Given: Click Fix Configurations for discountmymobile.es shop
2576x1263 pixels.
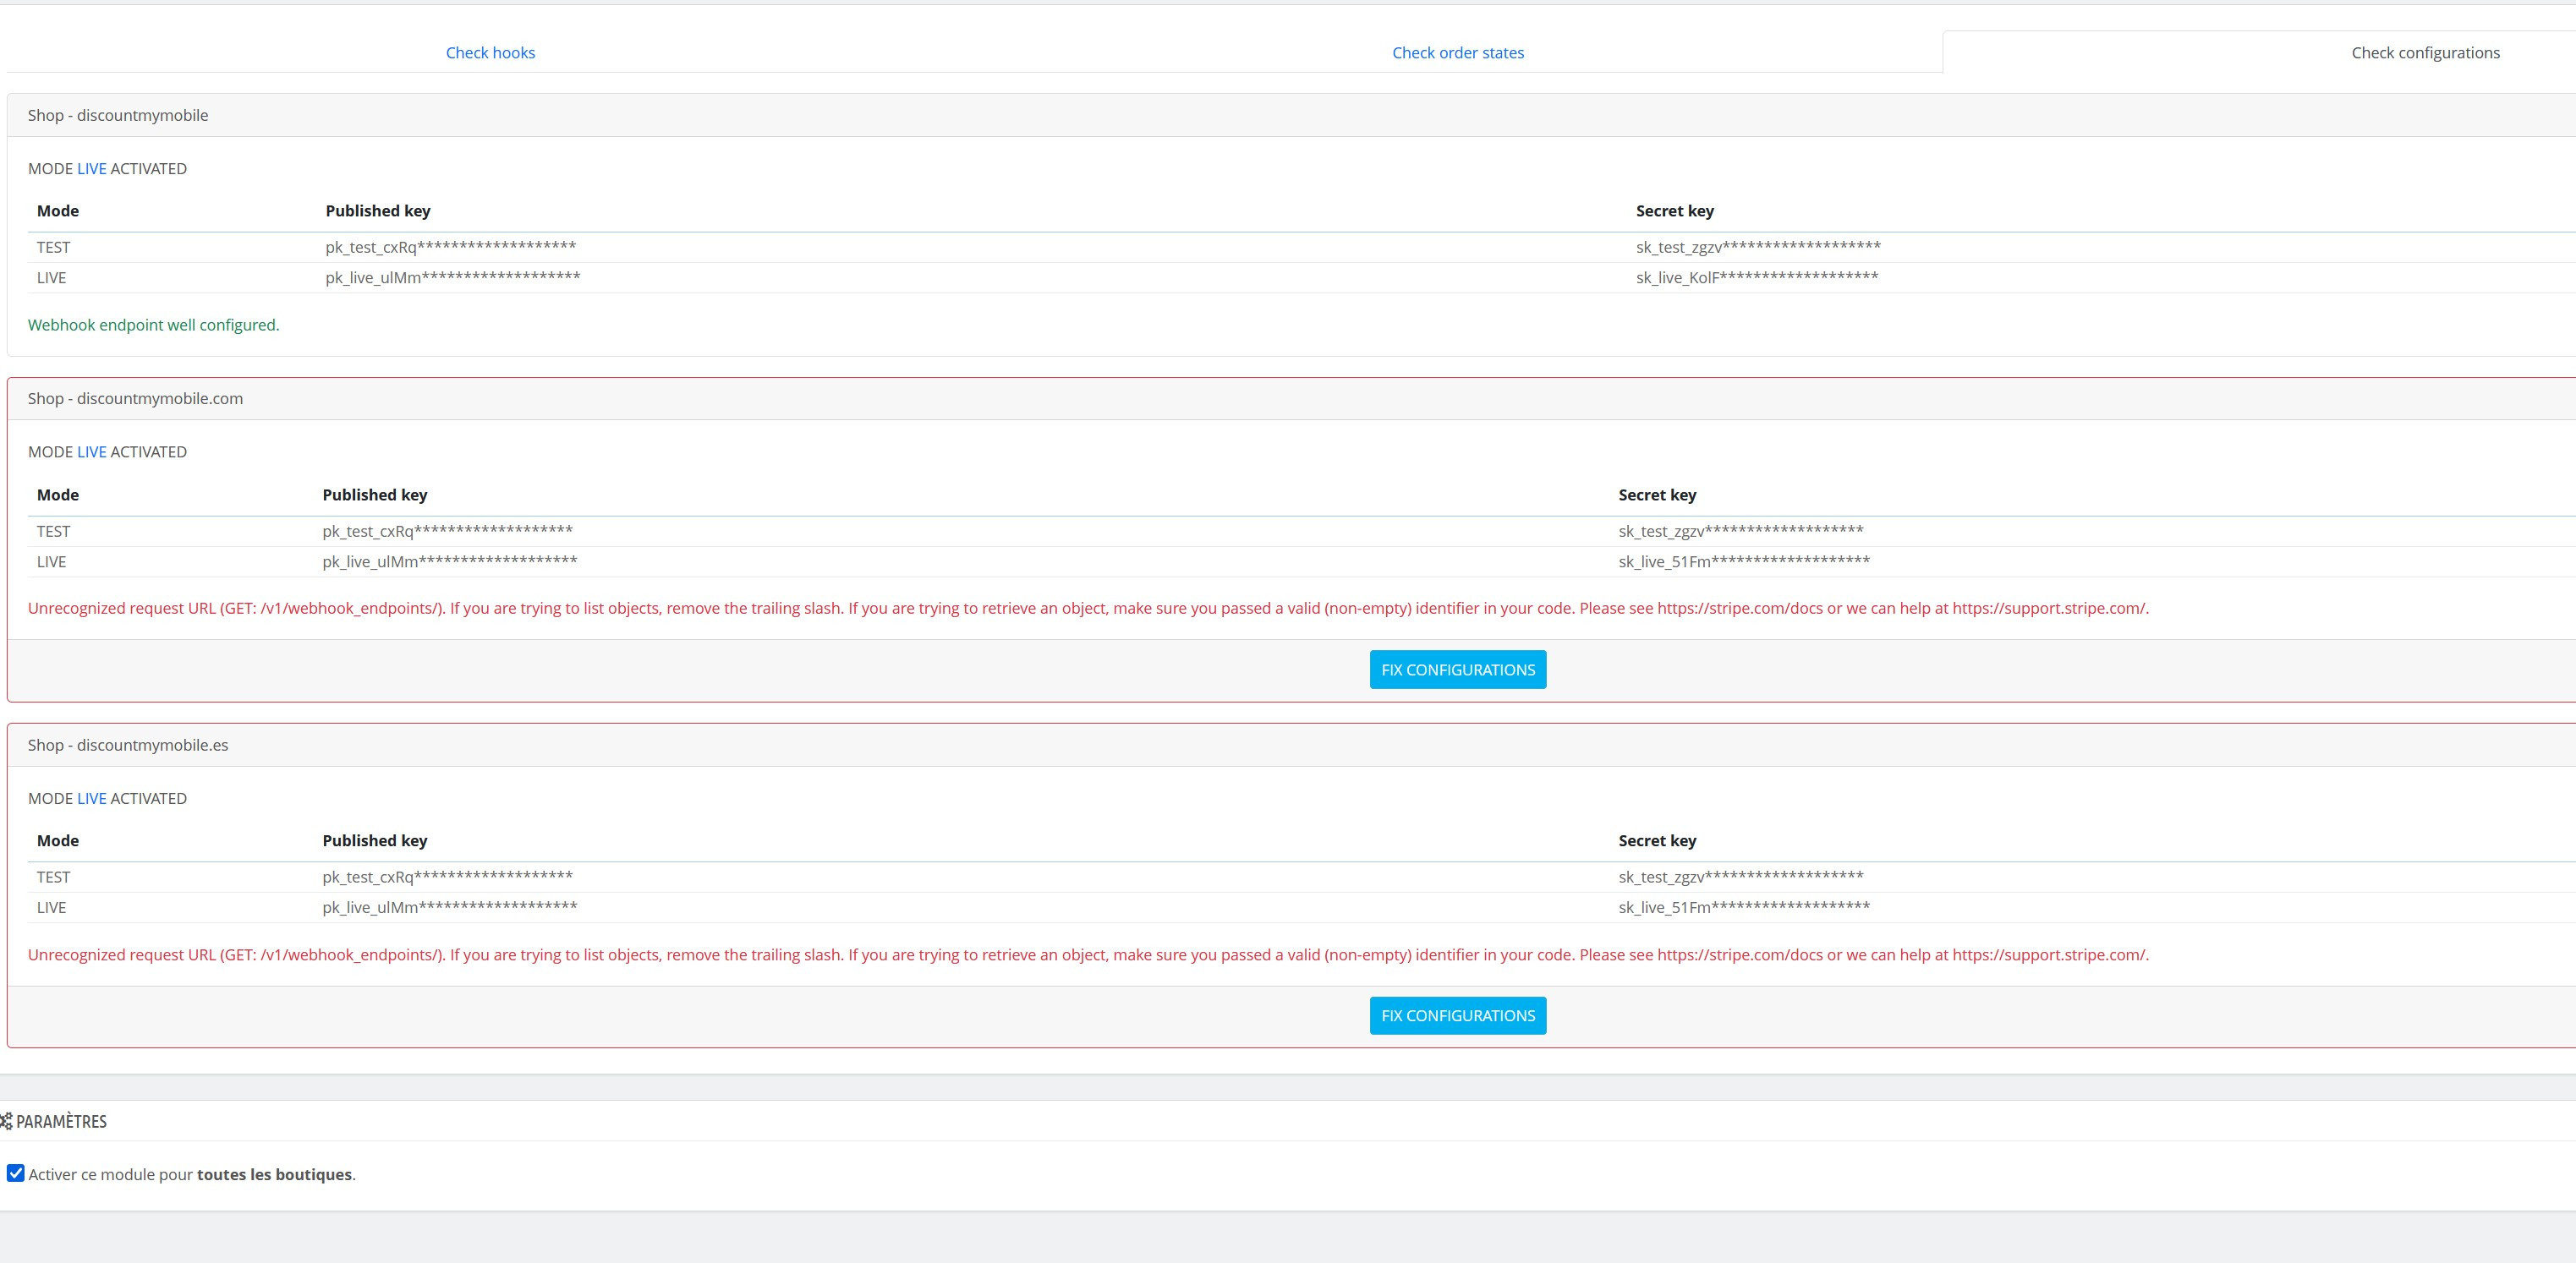Looking at the screenshot, I should [1457, 1016].
